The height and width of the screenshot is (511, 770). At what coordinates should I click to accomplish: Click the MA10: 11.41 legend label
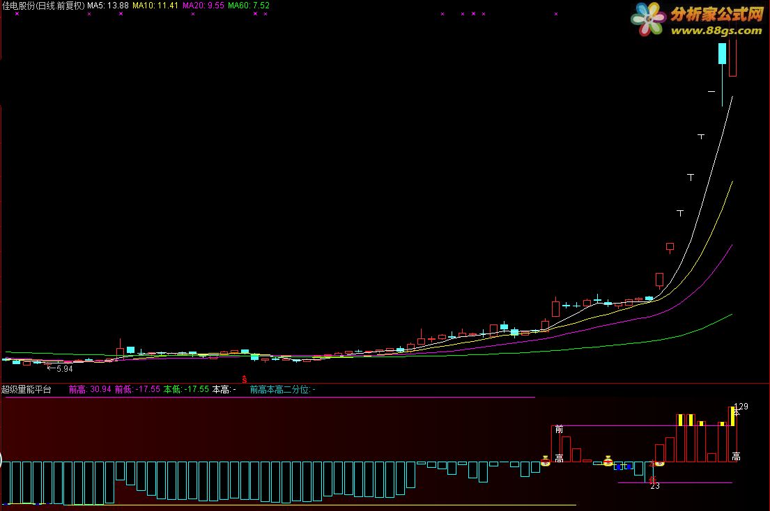coord(155,6)
